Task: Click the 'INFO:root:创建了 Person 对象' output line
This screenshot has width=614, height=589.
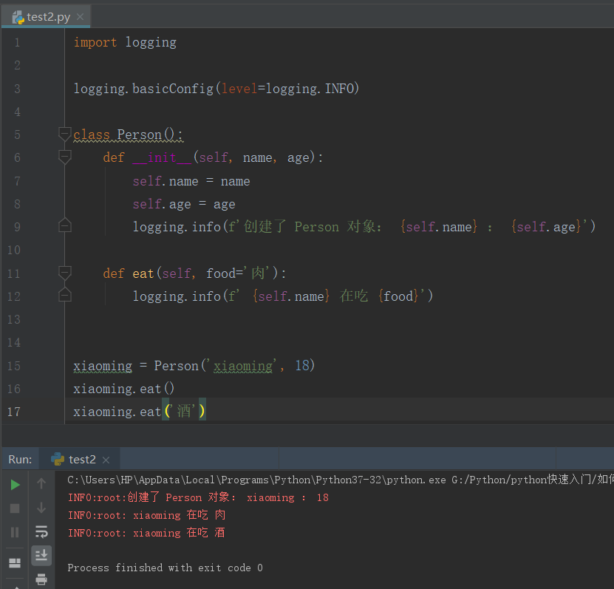Action: pyautogui.click(x=198, y=497)
